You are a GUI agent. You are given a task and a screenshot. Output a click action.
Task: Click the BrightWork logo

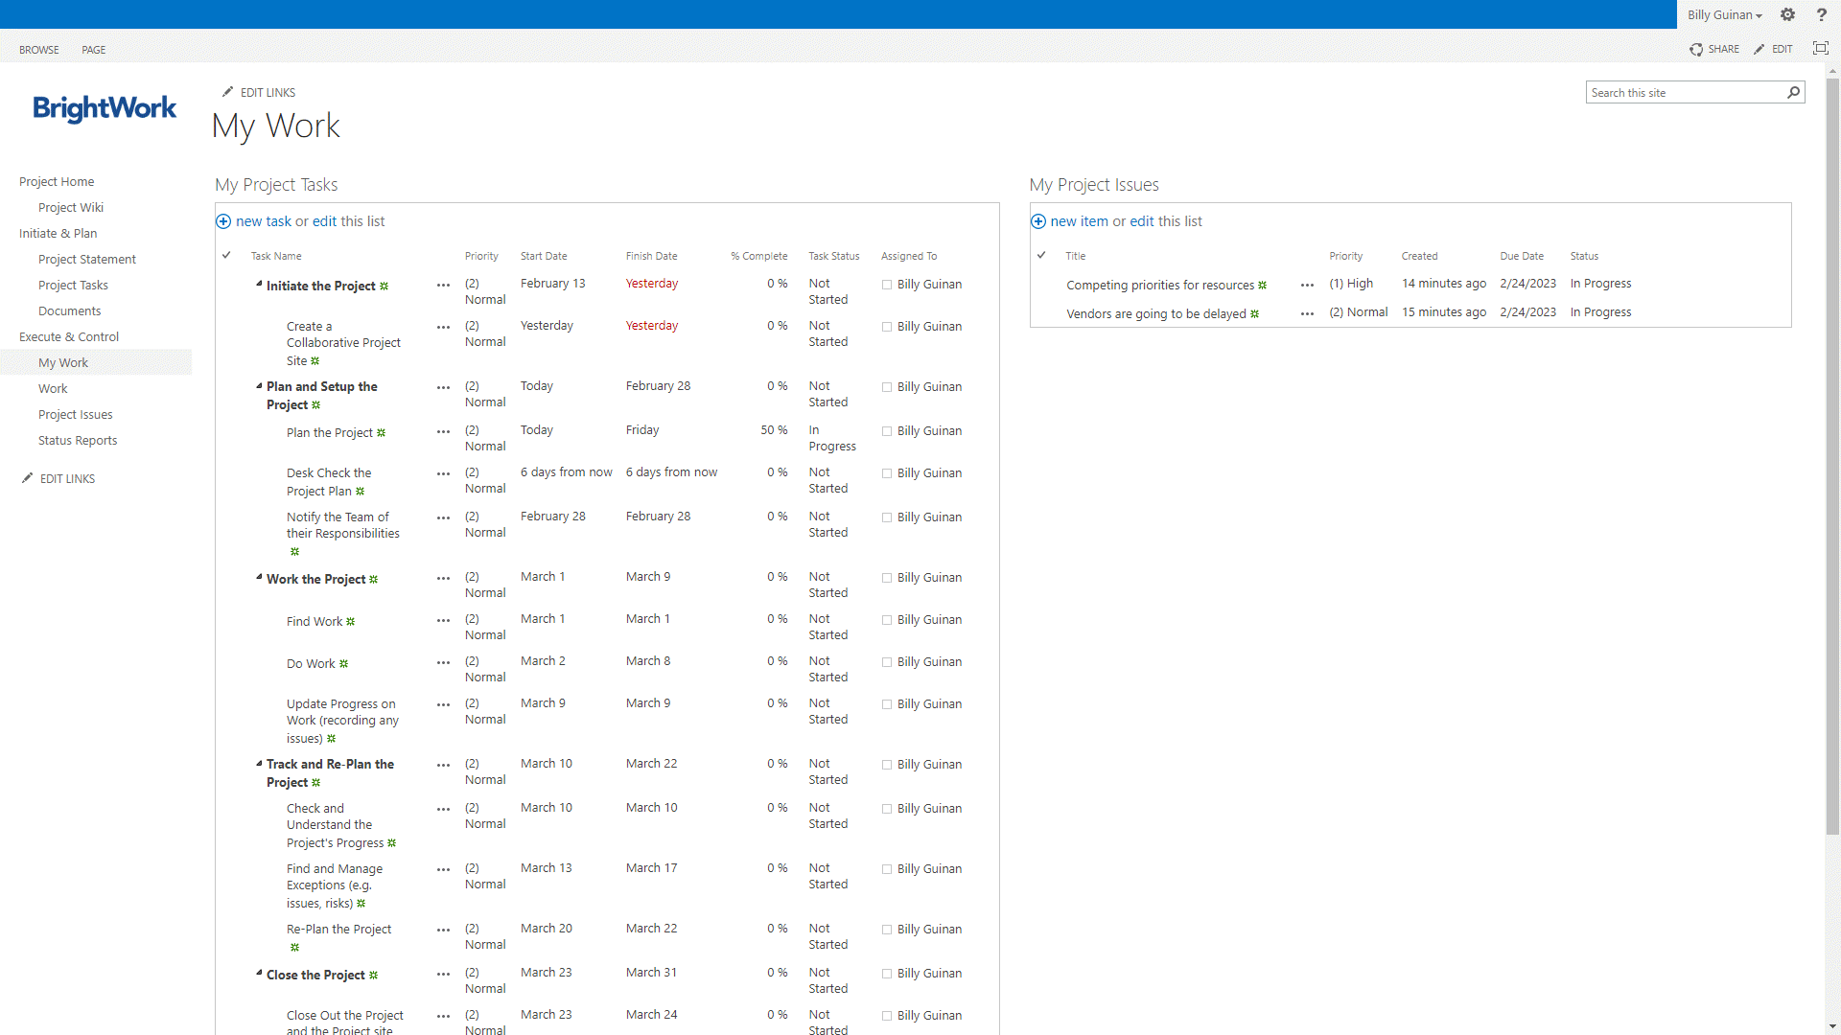click(105, 108)
